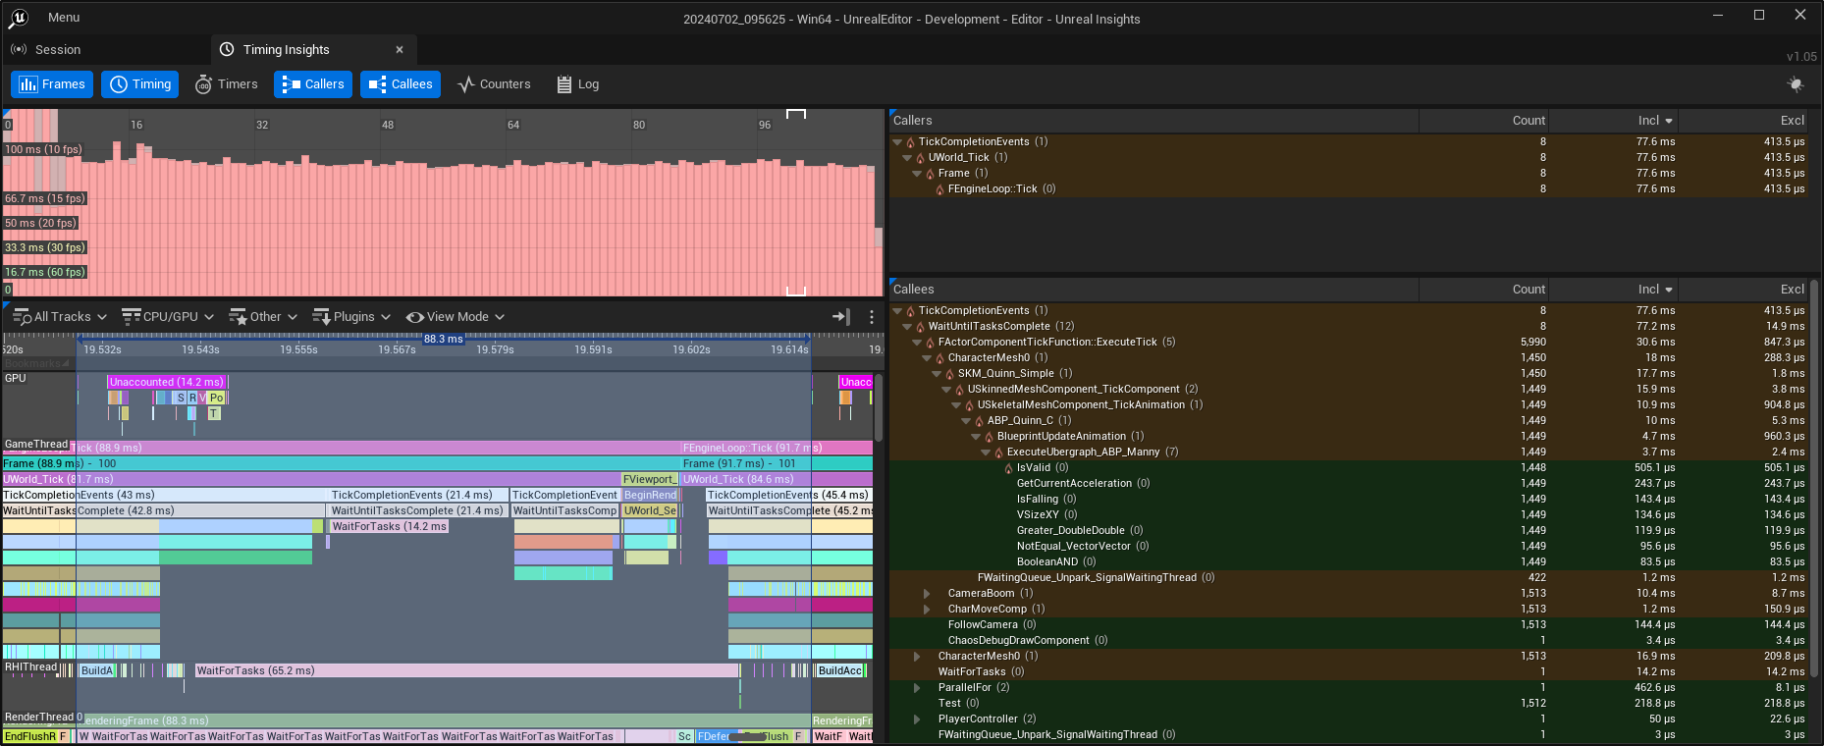Click flame icon beside USkeletalMeshComponent_TickAnimation
This screenshot has width=1824, height=746.
click(x=970, y=405)
